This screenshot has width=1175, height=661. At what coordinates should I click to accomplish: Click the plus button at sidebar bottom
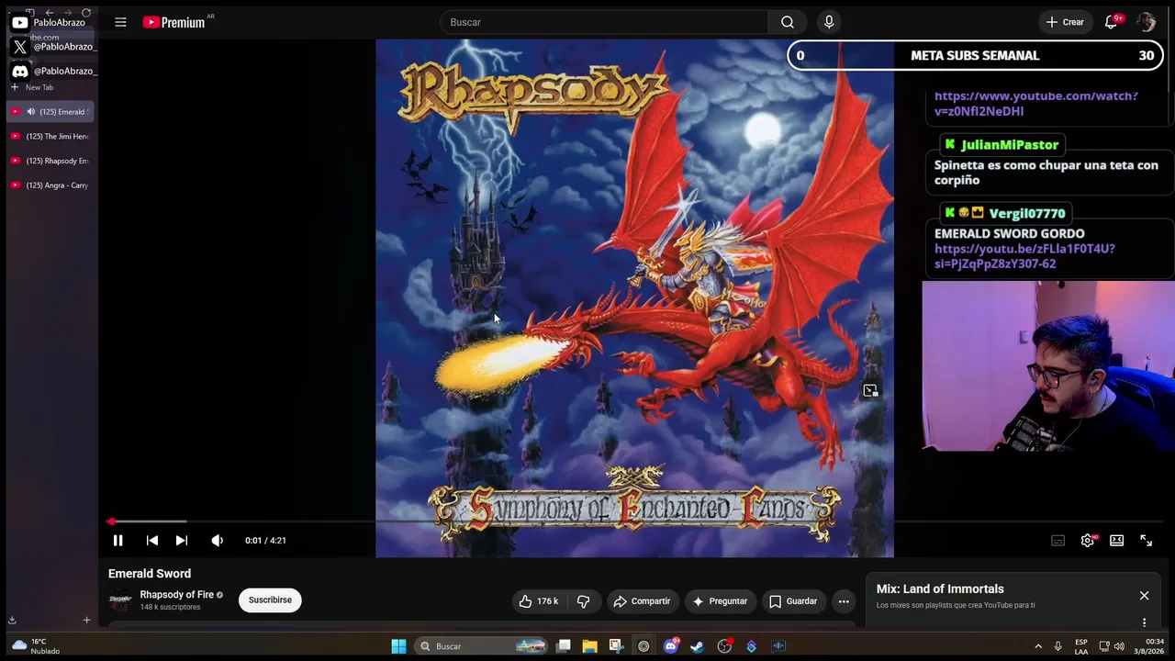[86, 621]
